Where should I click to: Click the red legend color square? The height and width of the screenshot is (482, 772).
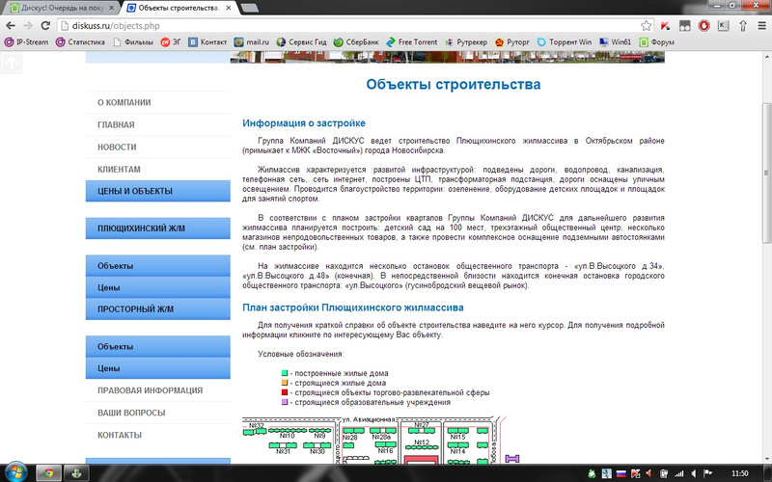pos(285,392)
